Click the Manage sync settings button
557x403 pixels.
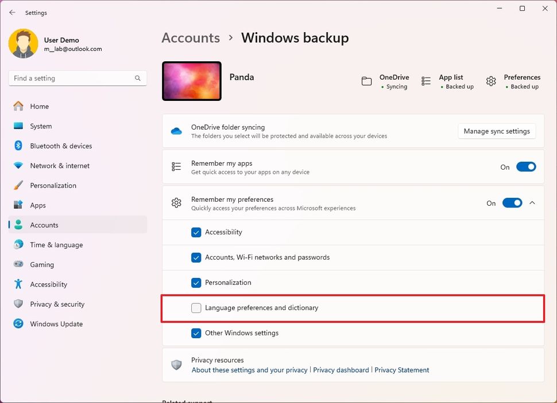(x=497, y=131)
